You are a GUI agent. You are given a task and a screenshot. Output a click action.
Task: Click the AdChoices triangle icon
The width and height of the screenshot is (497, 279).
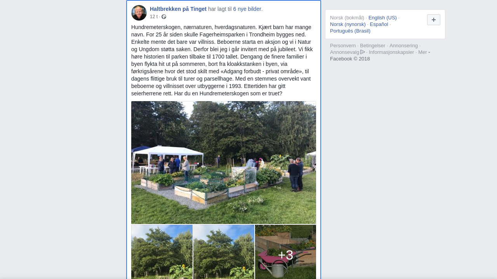pos(363,52)
